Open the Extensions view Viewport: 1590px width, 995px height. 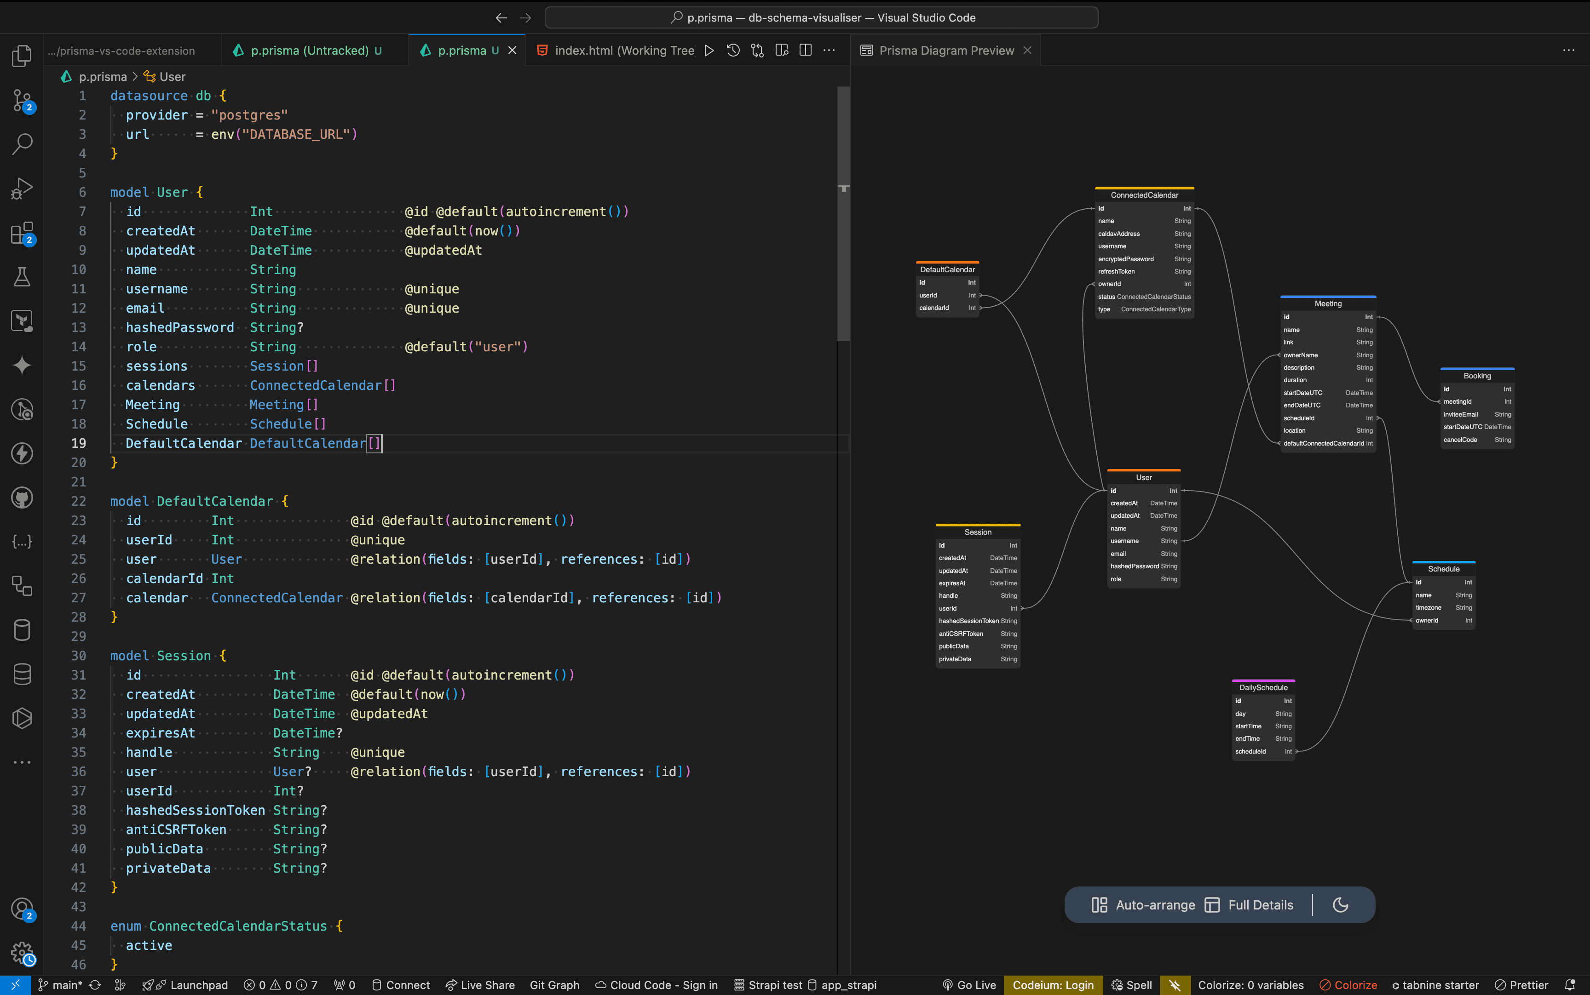22,233
